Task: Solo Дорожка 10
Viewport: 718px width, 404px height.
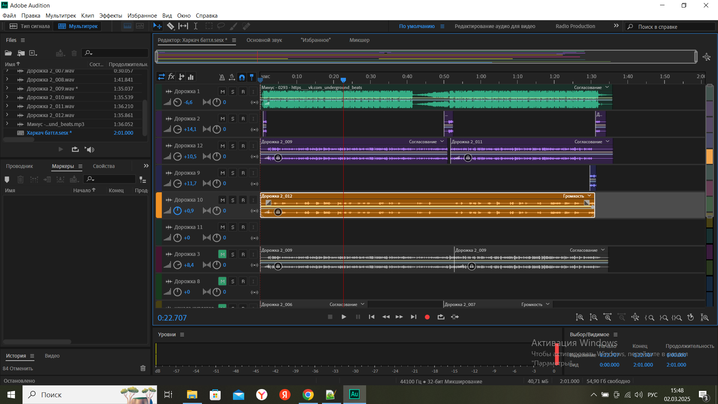Action: pos(233,200)
